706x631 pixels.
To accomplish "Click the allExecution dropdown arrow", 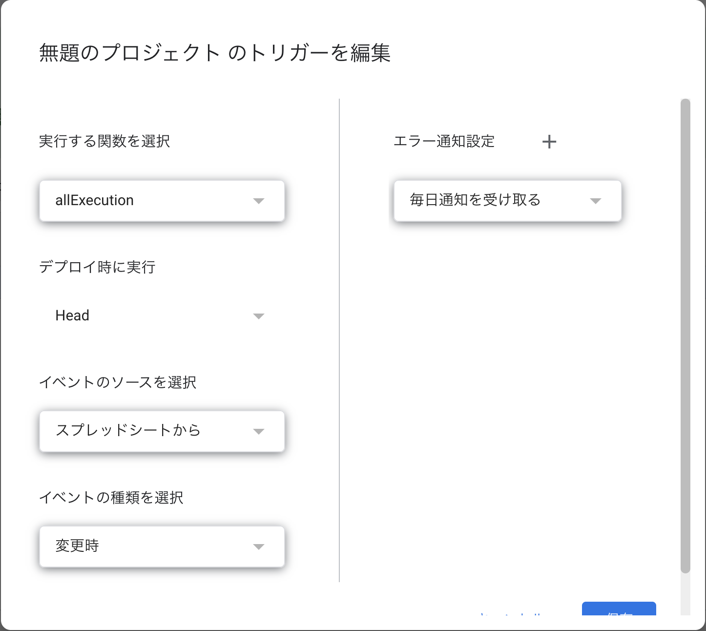I will click(x=259, y=201).
